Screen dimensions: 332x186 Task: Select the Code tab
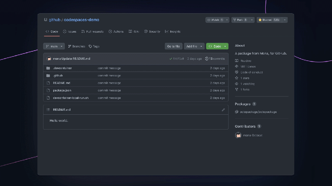click(x=52, y=31)
